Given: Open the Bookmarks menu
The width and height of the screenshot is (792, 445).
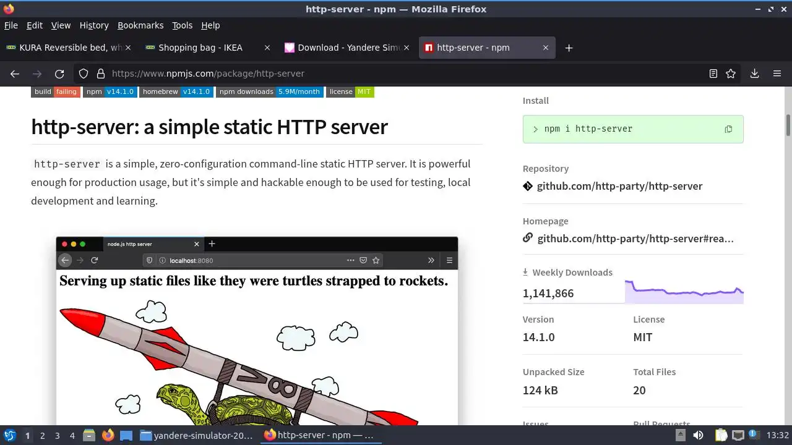Looking at the screenshot, I should coord(140,25).
